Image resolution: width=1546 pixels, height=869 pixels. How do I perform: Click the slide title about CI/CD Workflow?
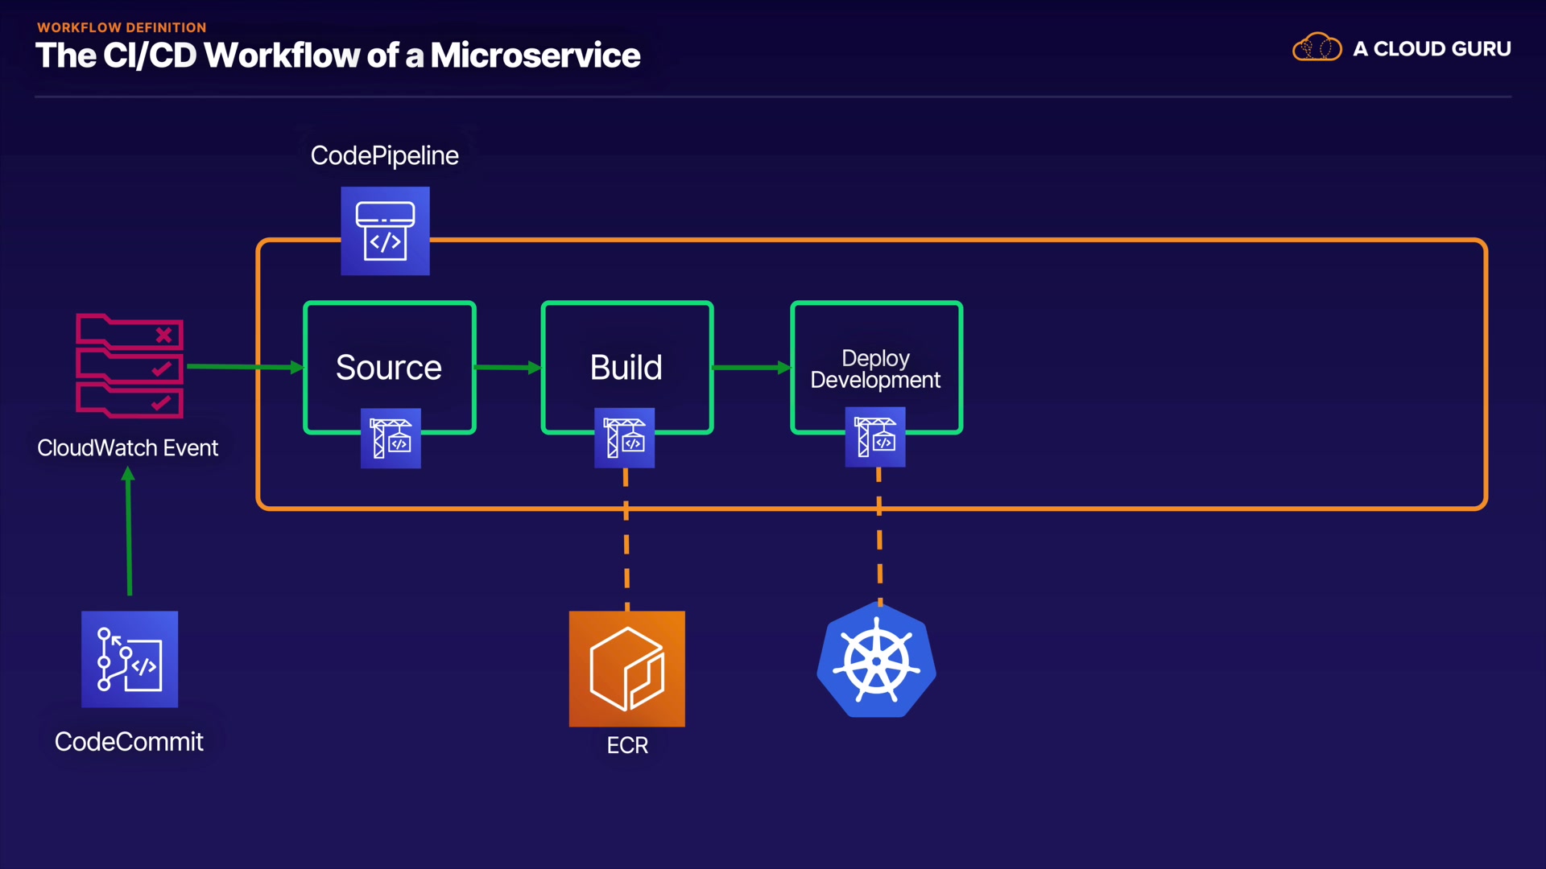click(337, 56)
